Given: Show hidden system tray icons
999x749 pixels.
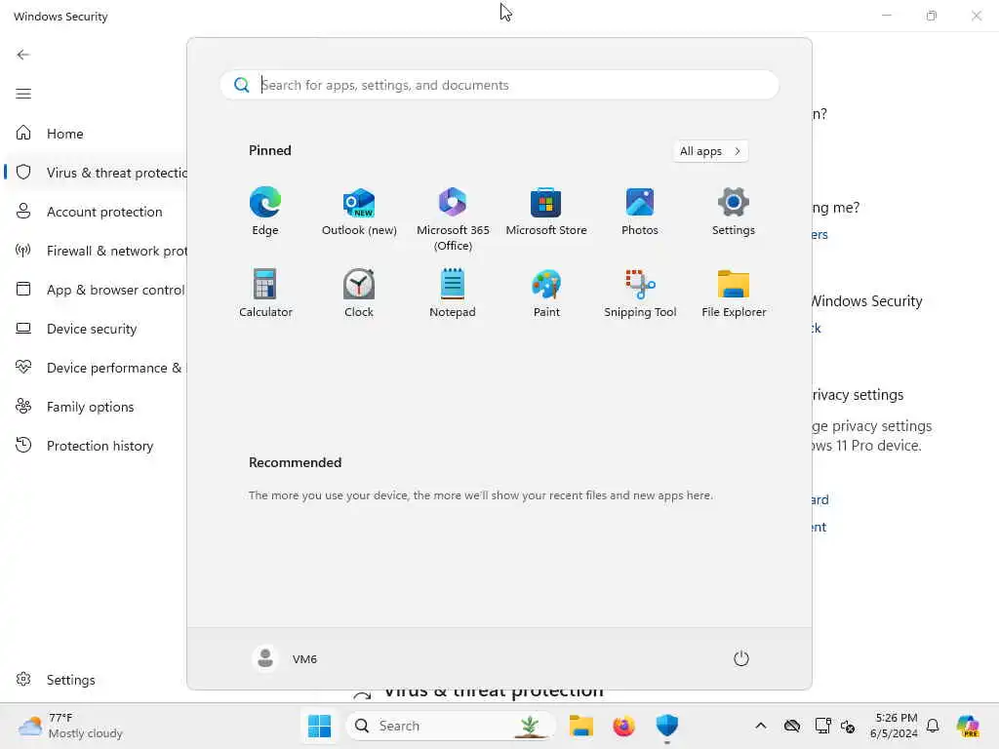Looking at the screenshot, I should pyautogui.click(x=761, y=726).
